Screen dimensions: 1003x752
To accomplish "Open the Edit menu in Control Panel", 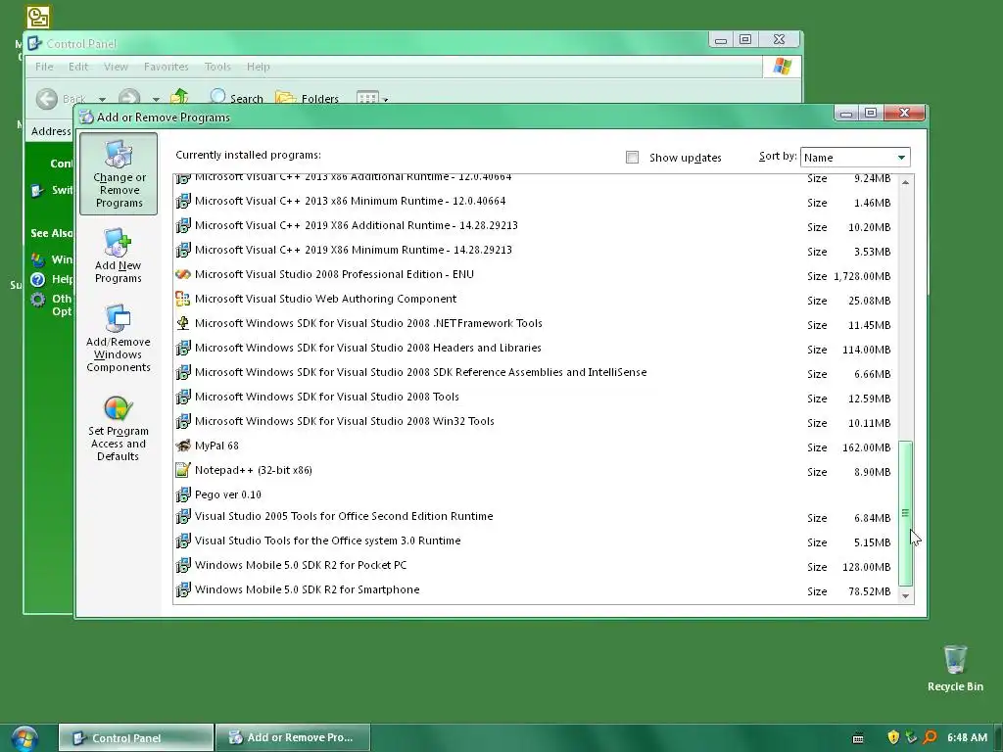I will point(78,67).
